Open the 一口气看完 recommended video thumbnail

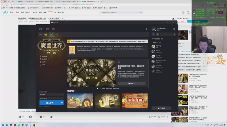click(183, 100)
